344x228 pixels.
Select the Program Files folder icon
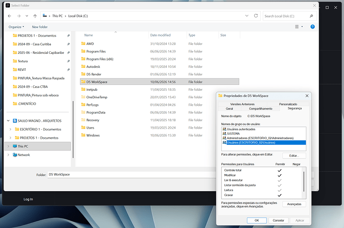83,51
